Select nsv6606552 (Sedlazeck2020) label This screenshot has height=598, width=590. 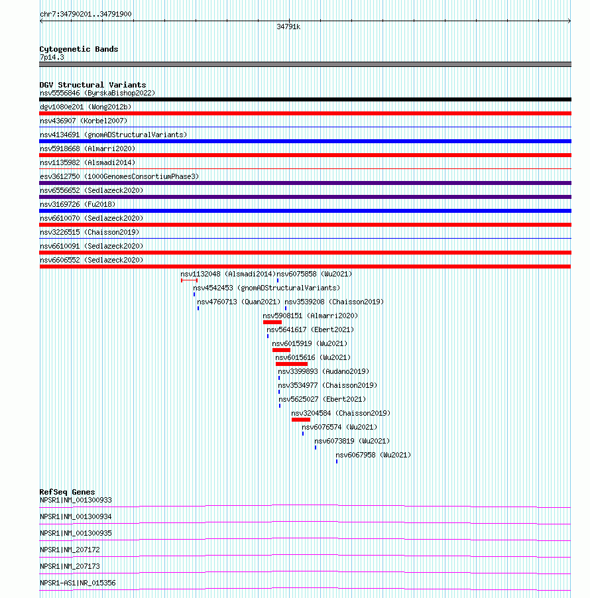(x=91, y=260)
